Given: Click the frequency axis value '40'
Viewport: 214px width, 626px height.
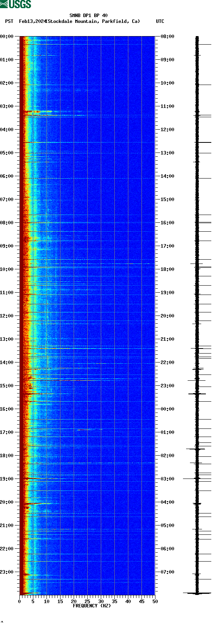Looking at the screenshot, I should [x=128, y=602].
